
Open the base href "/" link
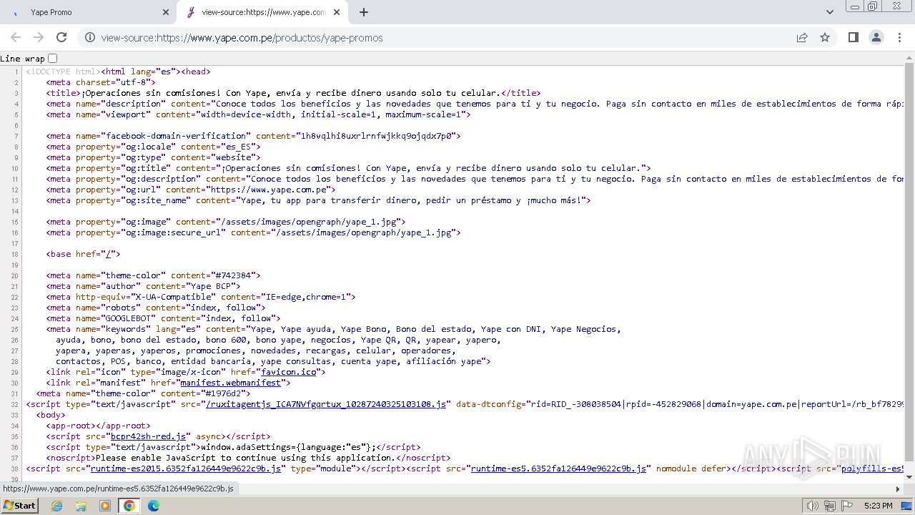(109, 254)
